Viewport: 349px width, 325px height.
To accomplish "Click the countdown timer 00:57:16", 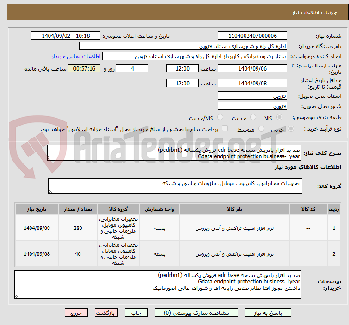I will point(84,68).
